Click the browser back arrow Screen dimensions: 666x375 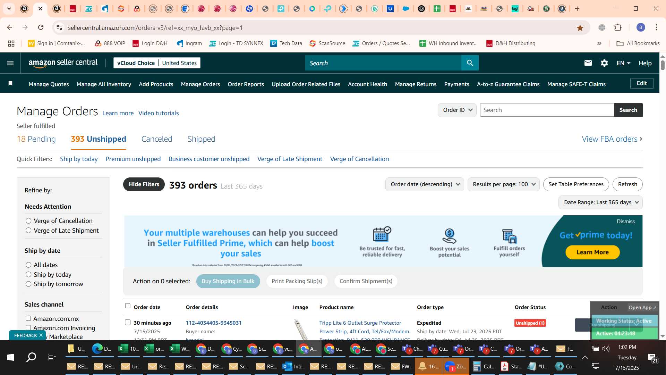coord(10,27)
